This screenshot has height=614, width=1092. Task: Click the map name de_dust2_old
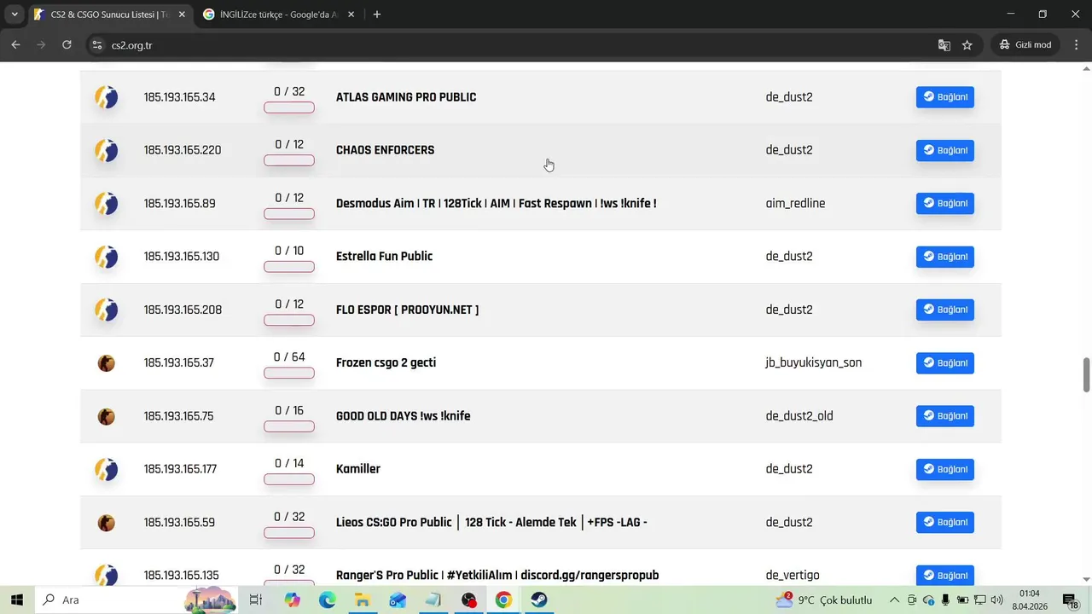tap(799, 416)
